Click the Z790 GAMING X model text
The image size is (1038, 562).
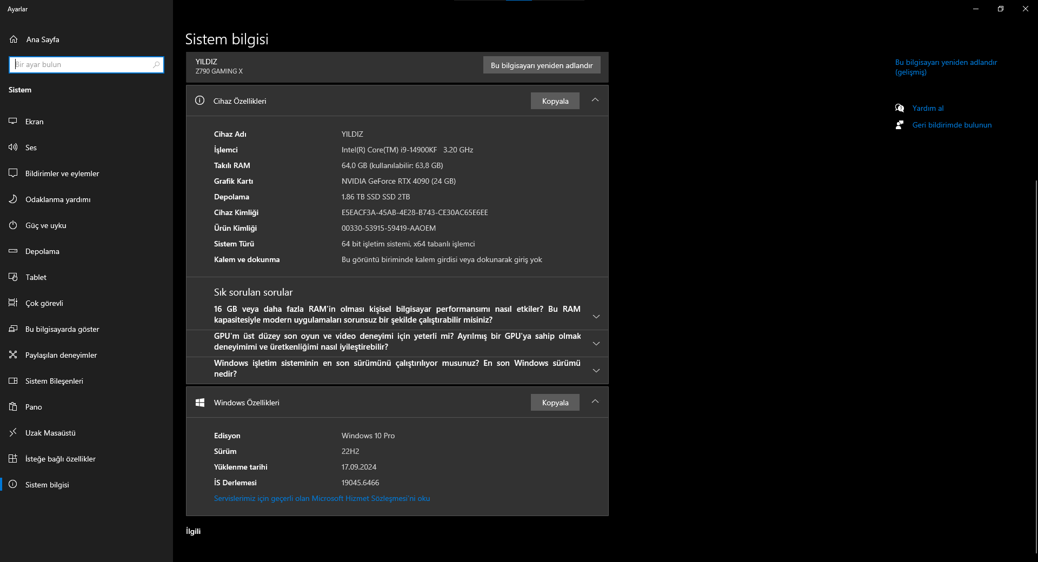(219, 71)
